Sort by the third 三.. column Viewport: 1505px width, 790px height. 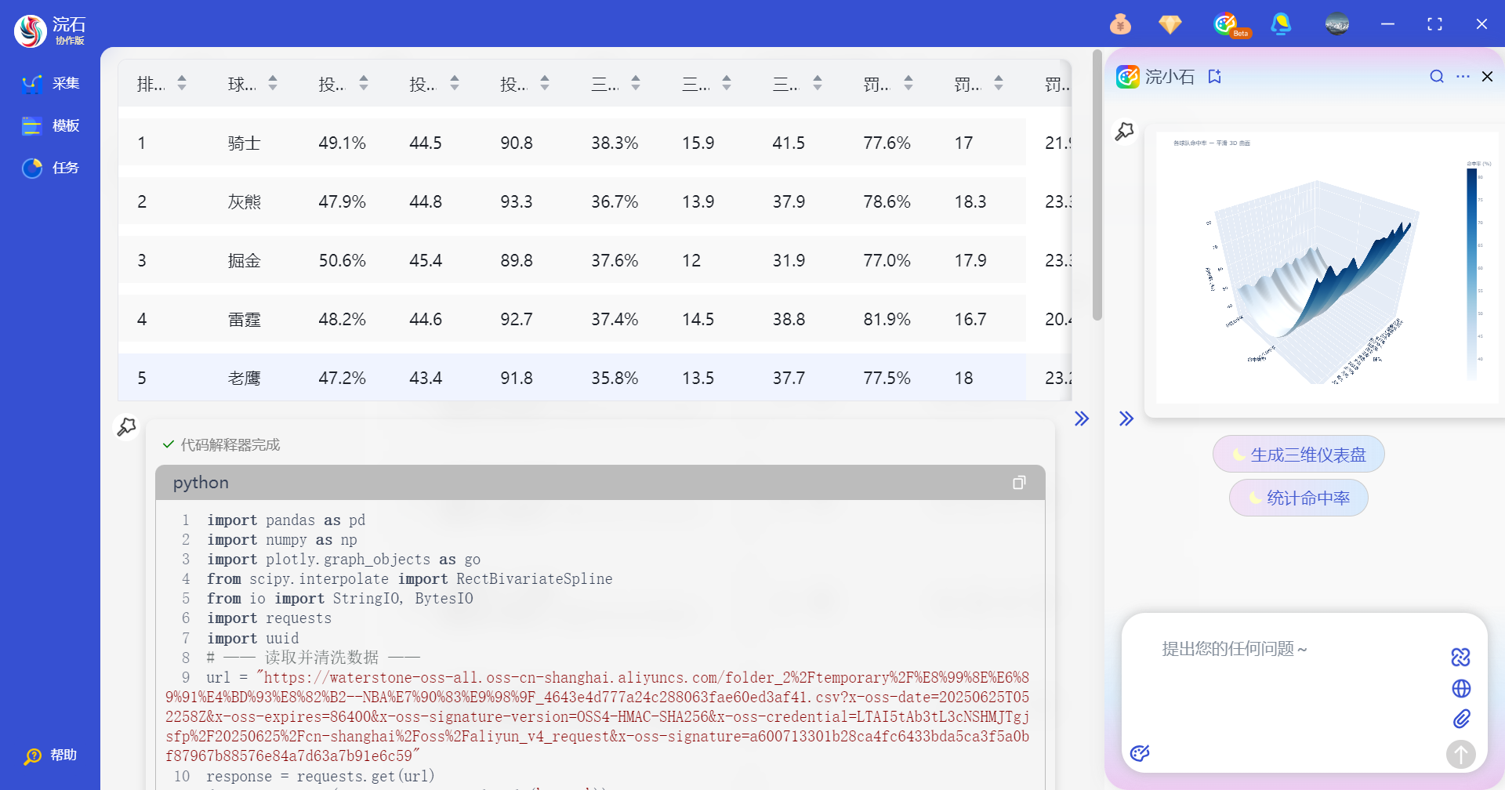tap(818, 83)
